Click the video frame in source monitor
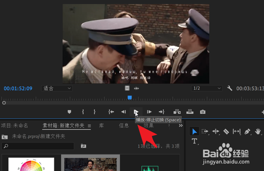The width and height of the screenshot is (264, 171). pos(136,44)
